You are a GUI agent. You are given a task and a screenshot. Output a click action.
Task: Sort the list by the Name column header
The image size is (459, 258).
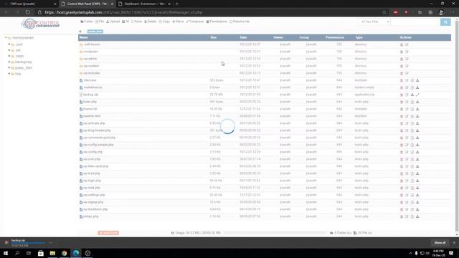click(83, 37)
